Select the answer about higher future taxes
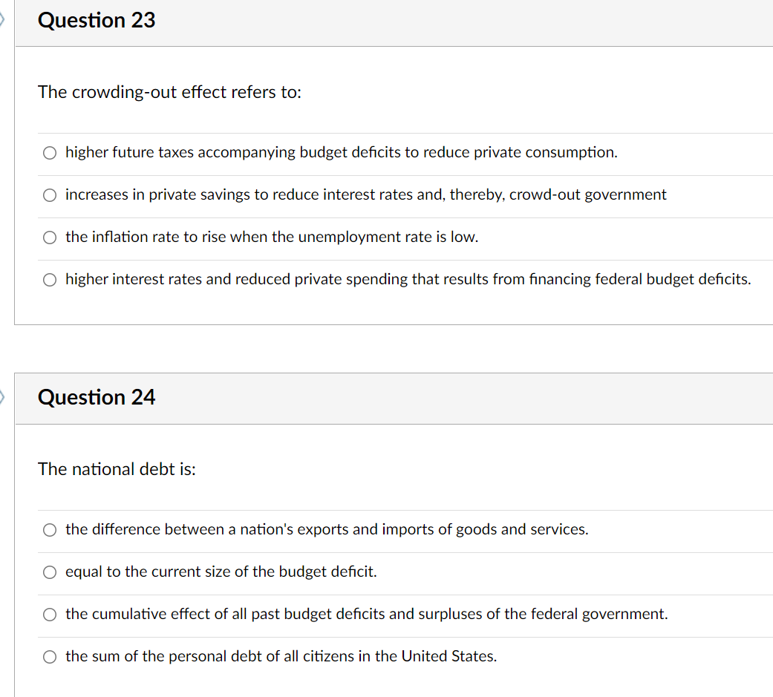 (49, 153)
